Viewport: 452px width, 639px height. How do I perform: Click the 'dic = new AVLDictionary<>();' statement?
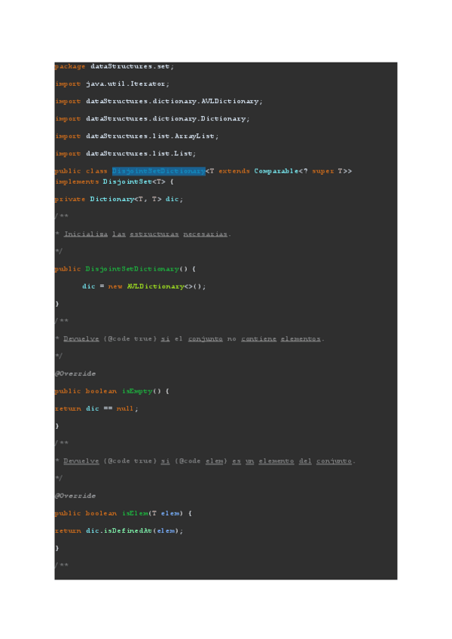coord(144,286)
